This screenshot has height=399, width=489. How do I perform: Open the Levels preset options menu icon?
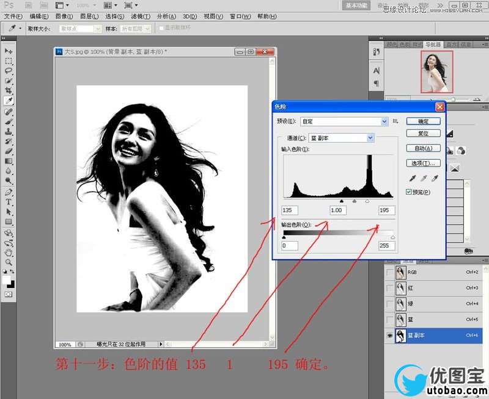(395, 121)
